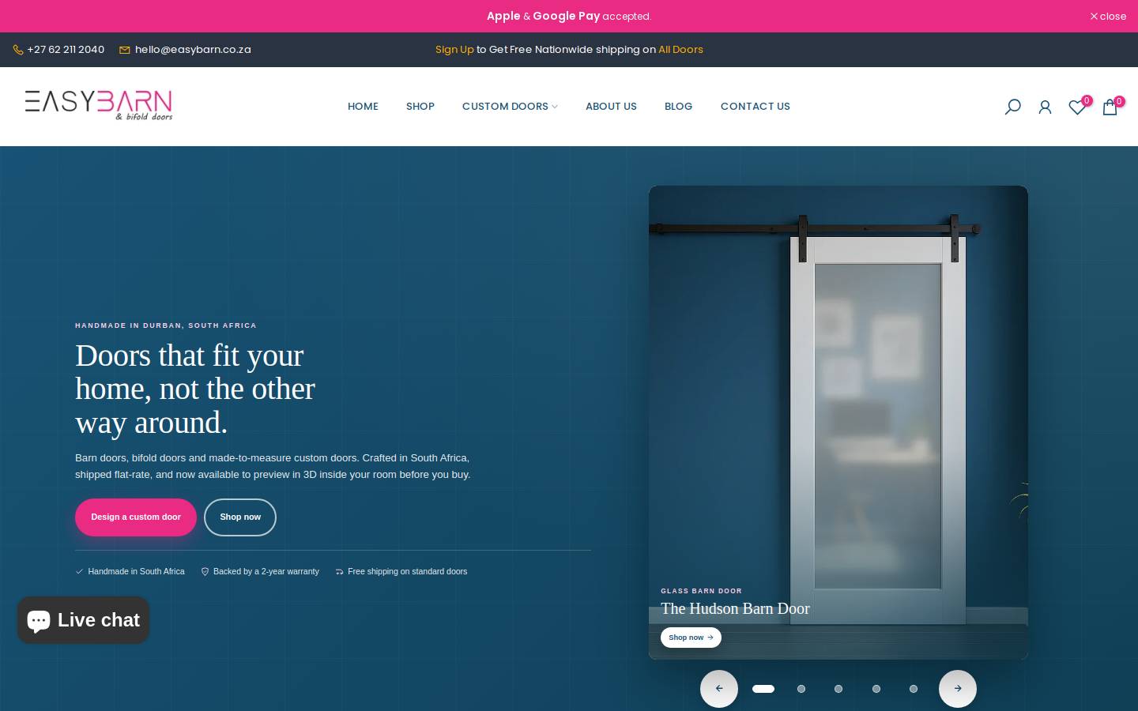Select the fifth carousel dot
The image size is (1138, 711).
tap(914, 689)
